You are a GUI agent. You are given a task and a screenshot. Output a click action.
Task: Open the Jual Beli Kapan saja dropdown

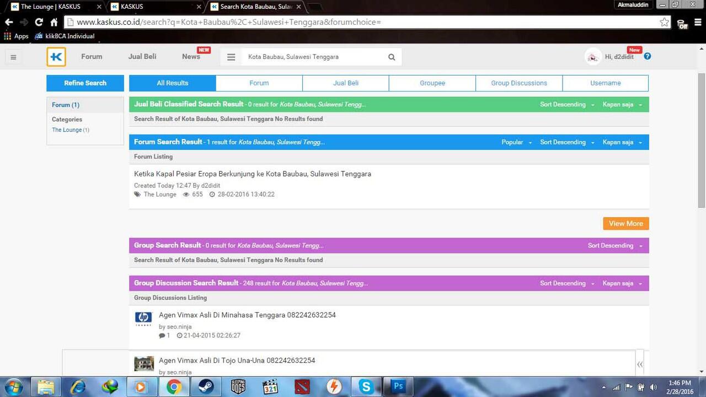622,104
